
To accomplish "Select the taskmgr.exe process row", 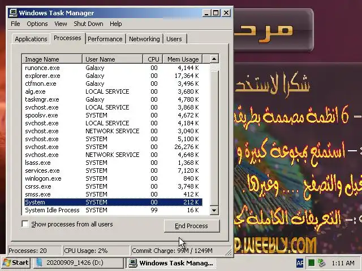I will tap(113, 99).
